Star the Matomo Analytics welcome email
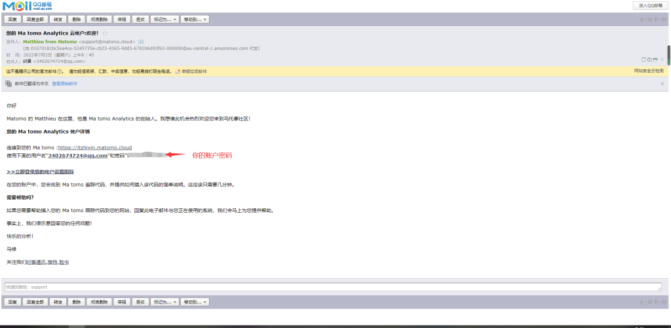 [105, 33]
